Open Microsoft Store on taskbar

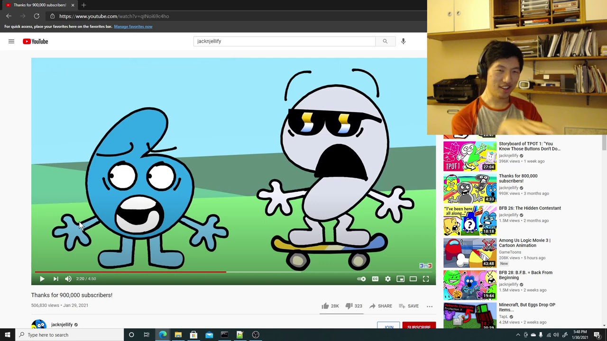(193, 335)
